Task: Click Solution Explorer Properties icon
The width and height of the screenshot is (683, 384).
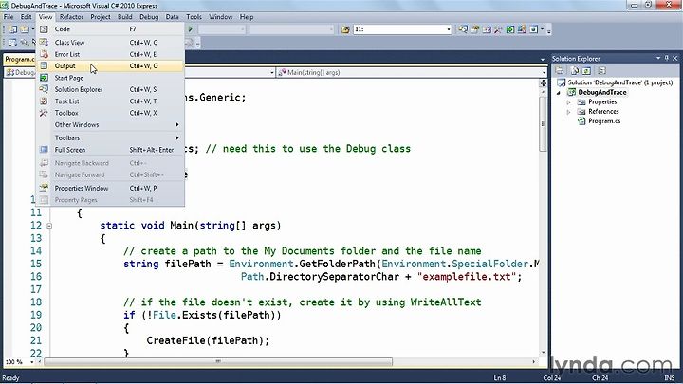Action: point(561,70)
